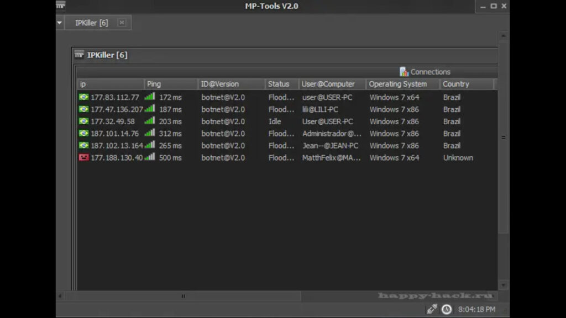
Task: Click lili@LILI-PC cell
Action: [x=320, y=109]
